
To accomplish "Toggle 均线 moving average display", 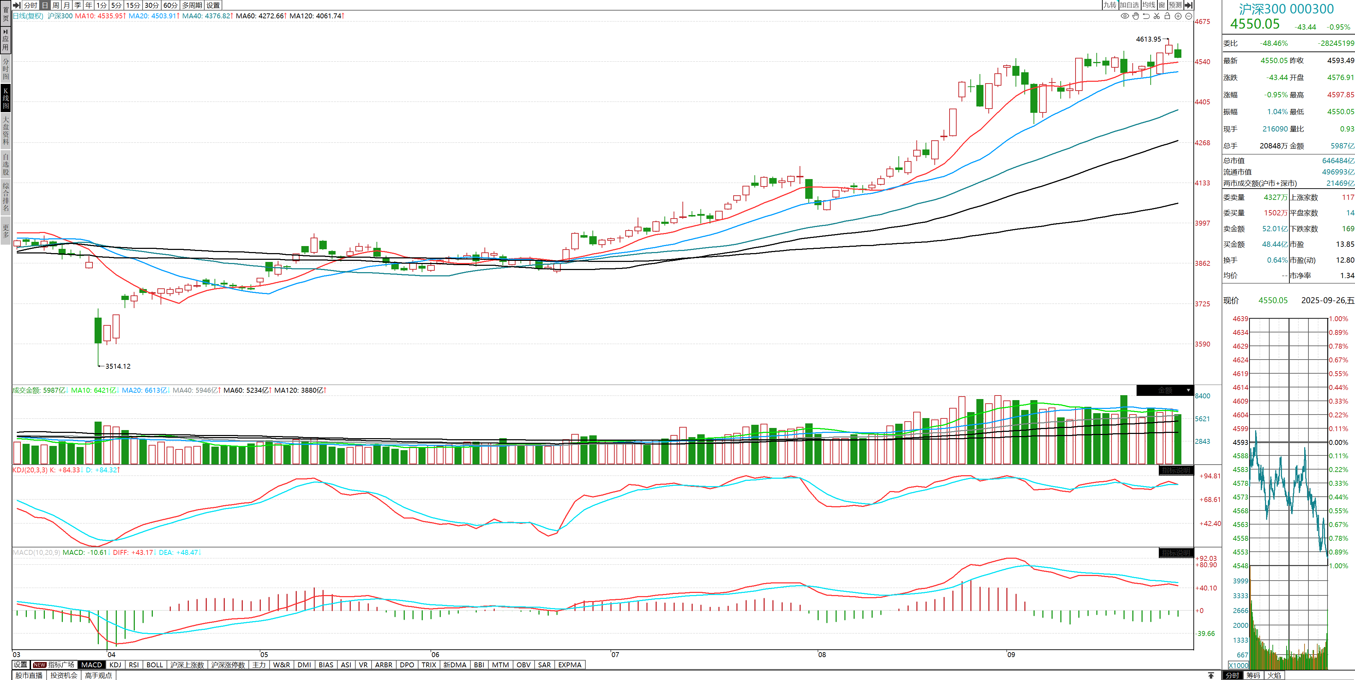I will click(1149, 5).
